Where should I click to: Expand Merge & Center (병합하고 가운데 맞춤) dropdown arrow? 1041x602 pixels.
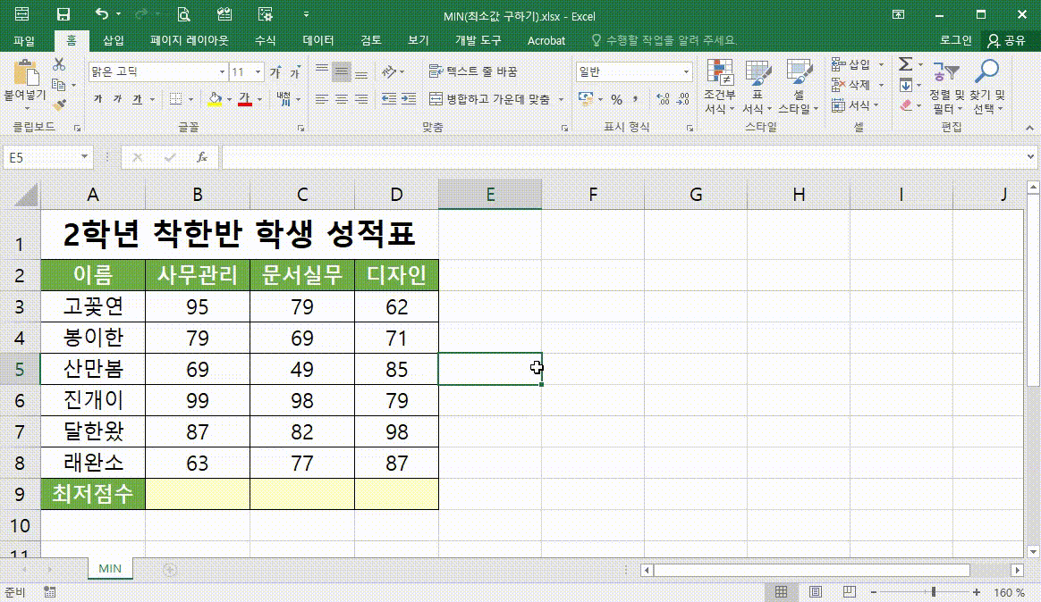[x=561, y=99]
